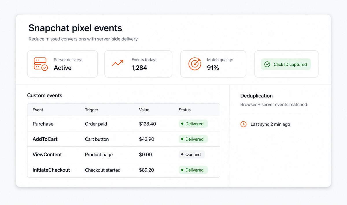Click the Snapchat pixel events heading
Image resolution: width=347 pixels, height=205 pixels.
pos(75,28)
